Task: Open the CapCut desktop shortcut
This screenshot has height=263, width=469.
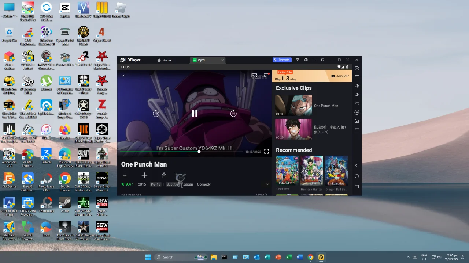Action: click(x=65, y=10)
